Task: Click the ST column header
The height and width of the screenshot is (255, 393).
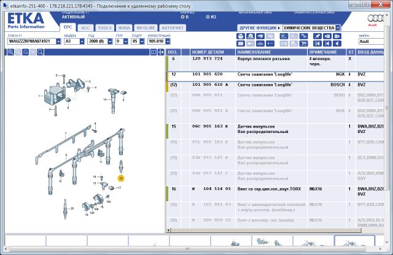Action: click(x=351, y=52)
